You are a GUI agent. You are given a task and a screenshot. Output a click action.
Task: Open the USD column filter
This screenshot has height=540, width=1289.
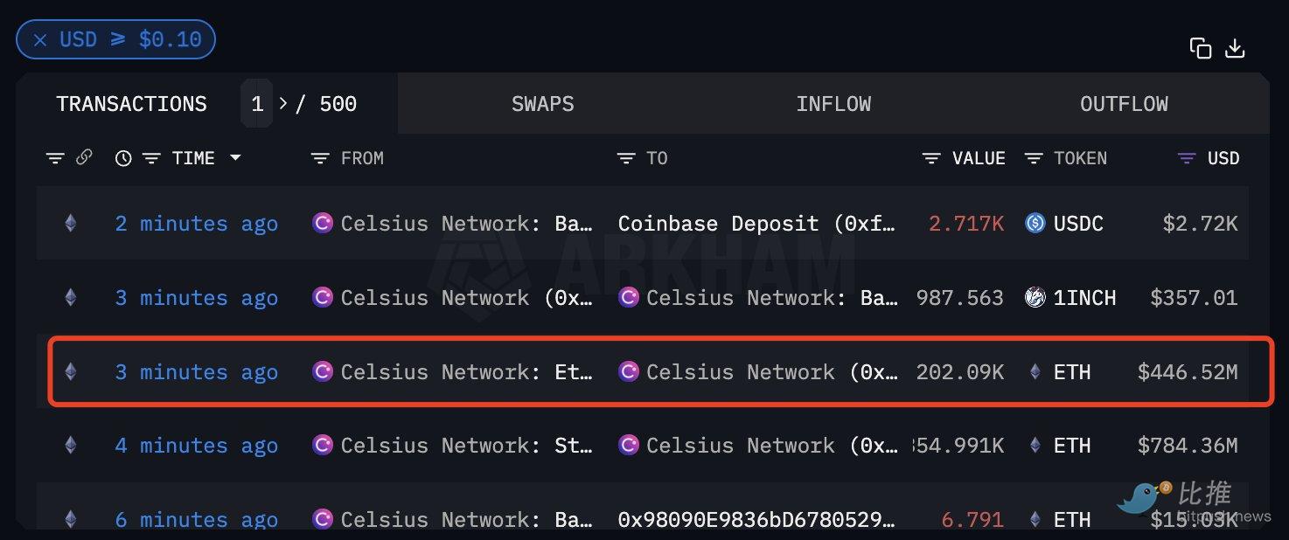pyautogui.click(x=1187, y=158)
